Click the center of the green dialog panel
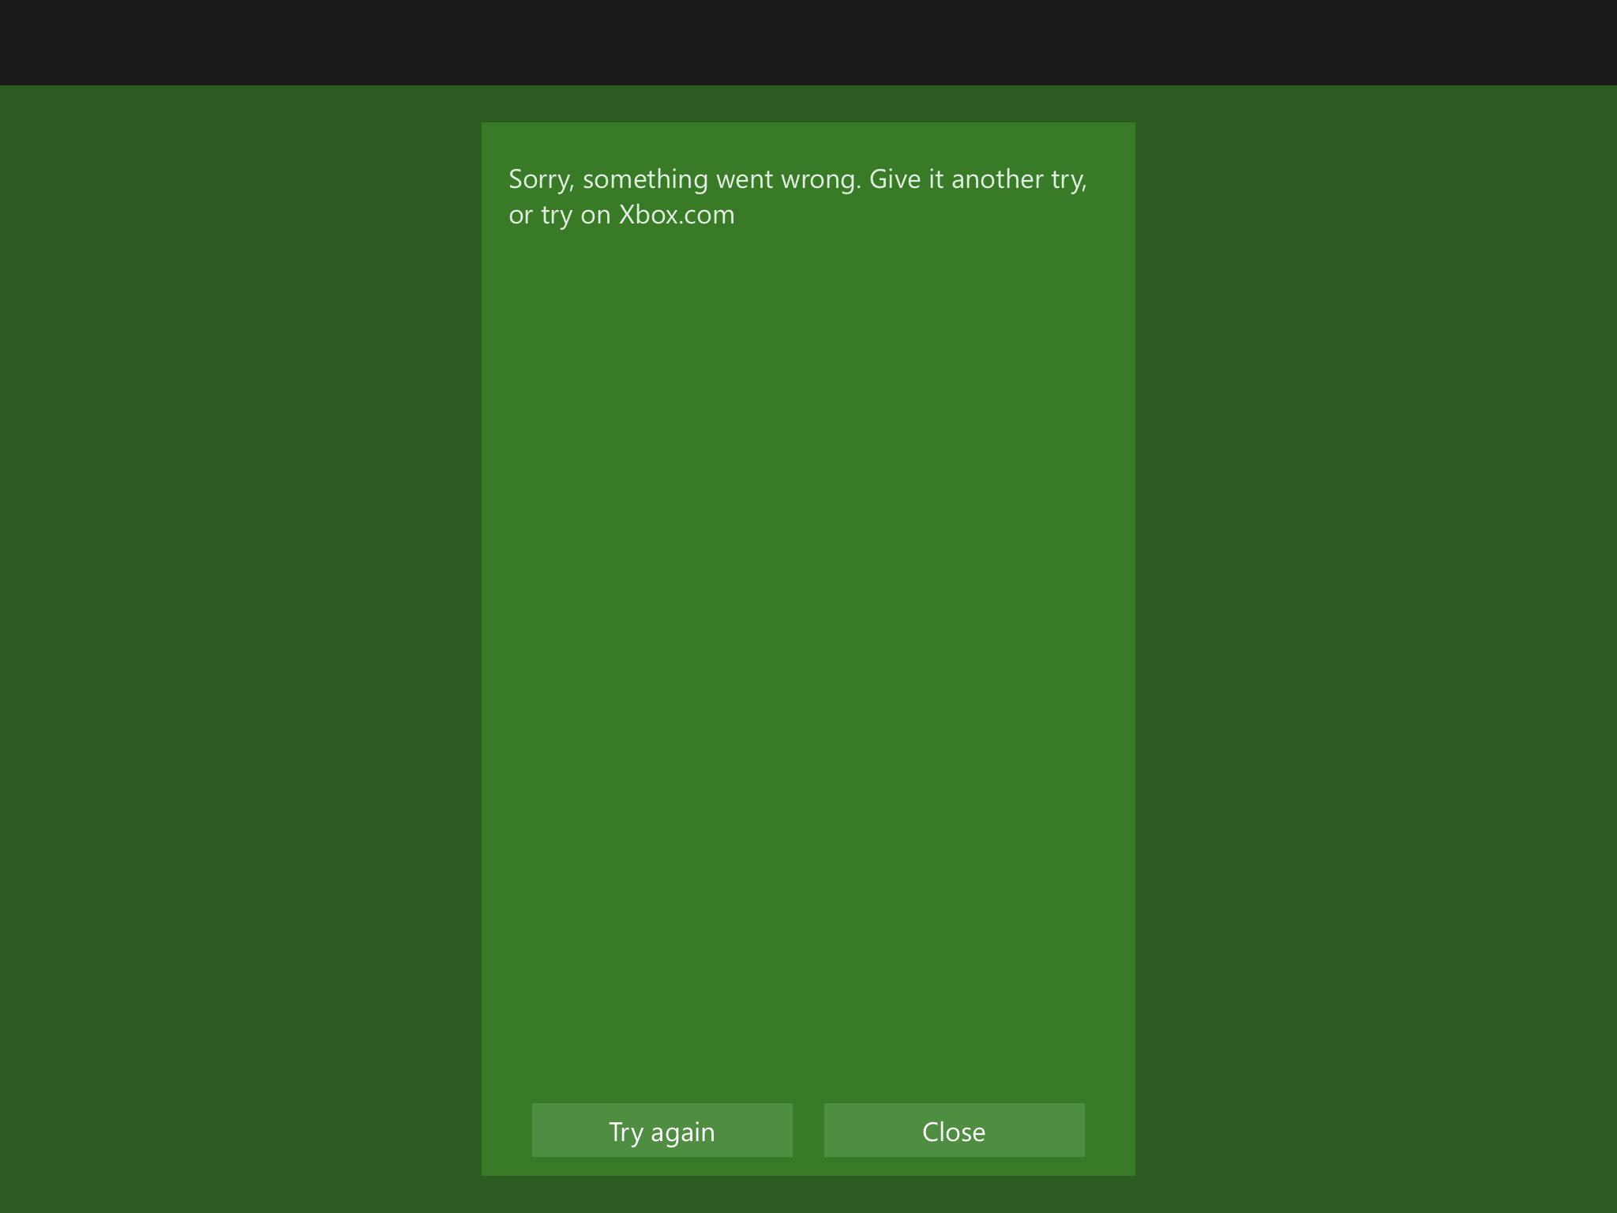 (808, 649)
